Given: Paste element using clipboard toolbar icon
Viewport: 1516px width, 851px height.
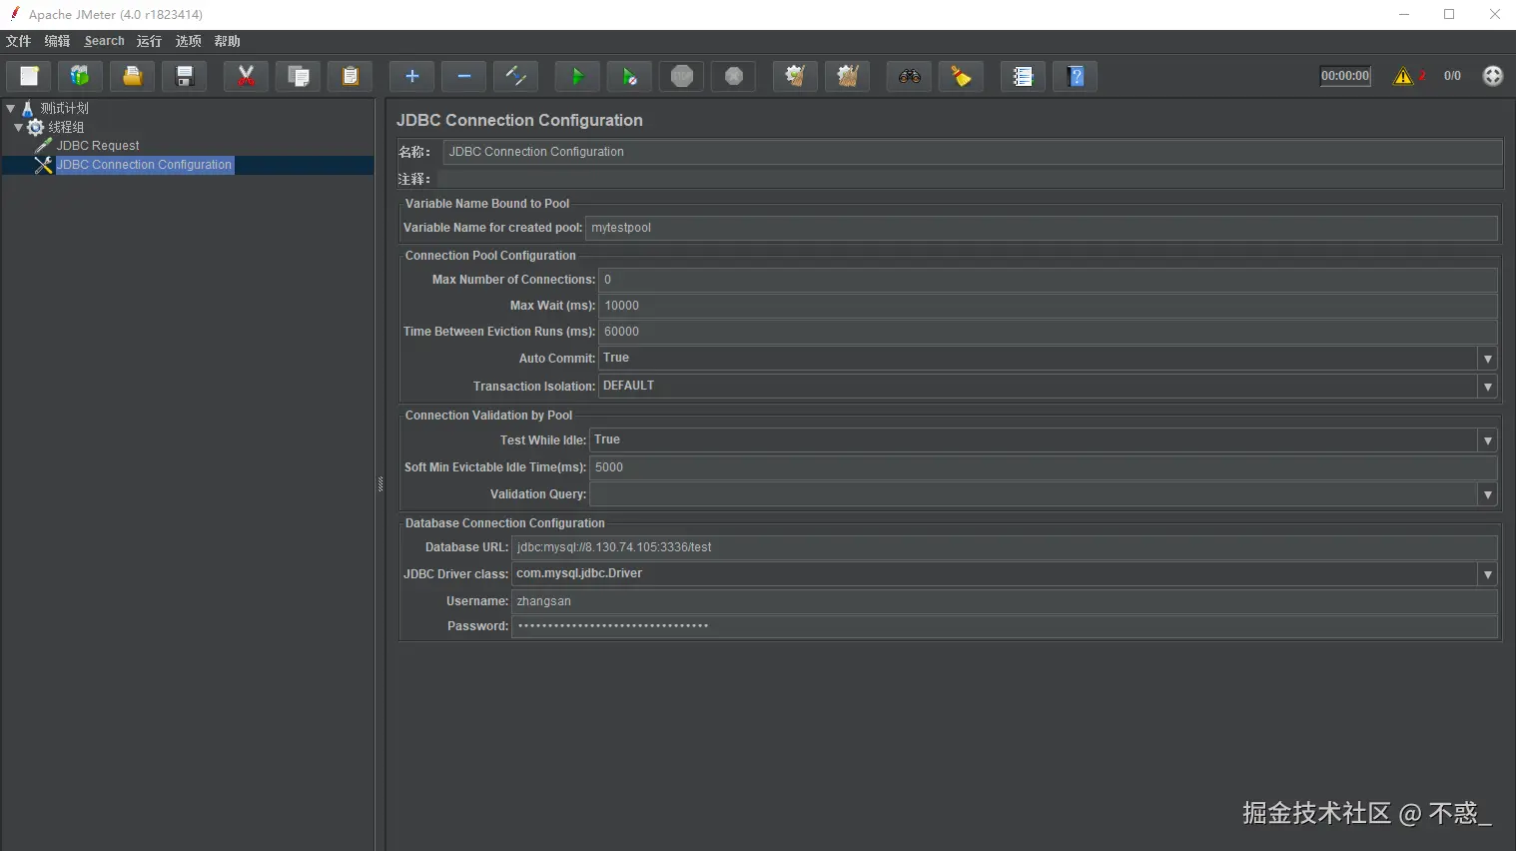Looking at the screenshot, I should (350, 76).
